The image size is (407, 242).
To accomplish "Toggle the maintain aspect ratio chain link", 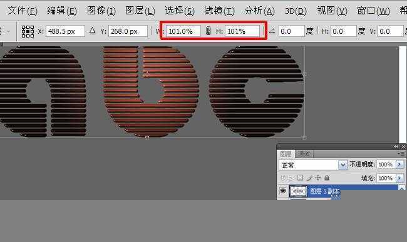I will (208, 31).
